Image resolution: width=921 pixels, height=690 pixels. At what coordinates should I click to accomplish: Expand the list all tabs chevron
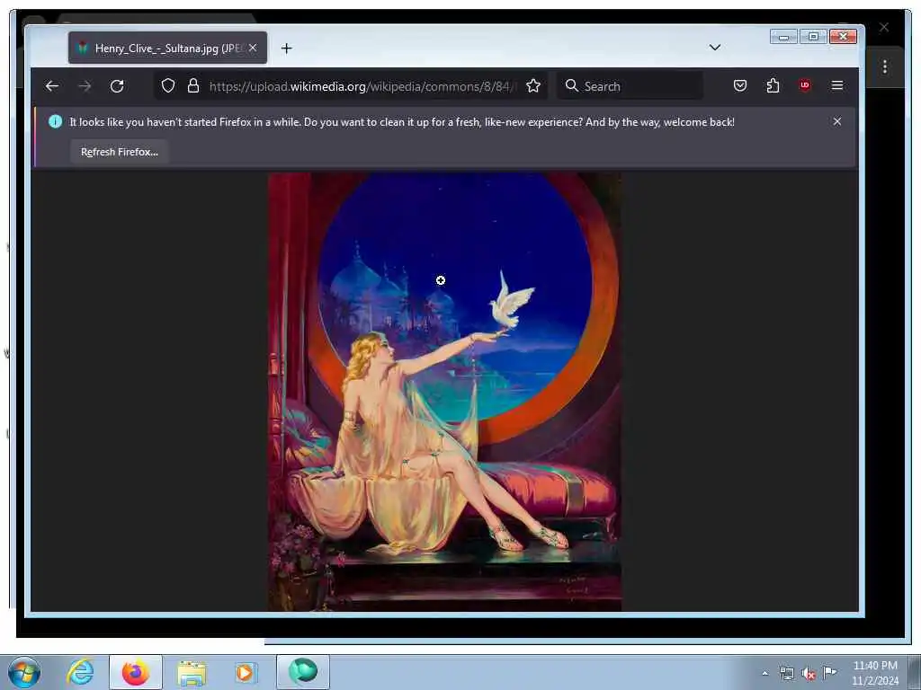click(715, 48)
